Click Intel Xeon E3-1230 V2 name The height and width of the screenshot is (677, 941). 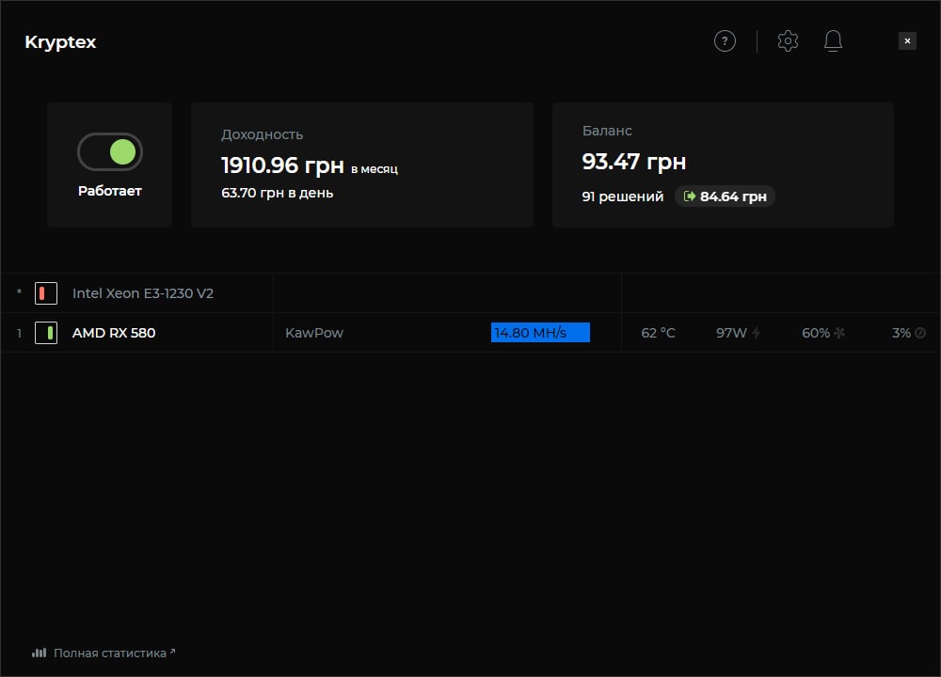[143, 293]
